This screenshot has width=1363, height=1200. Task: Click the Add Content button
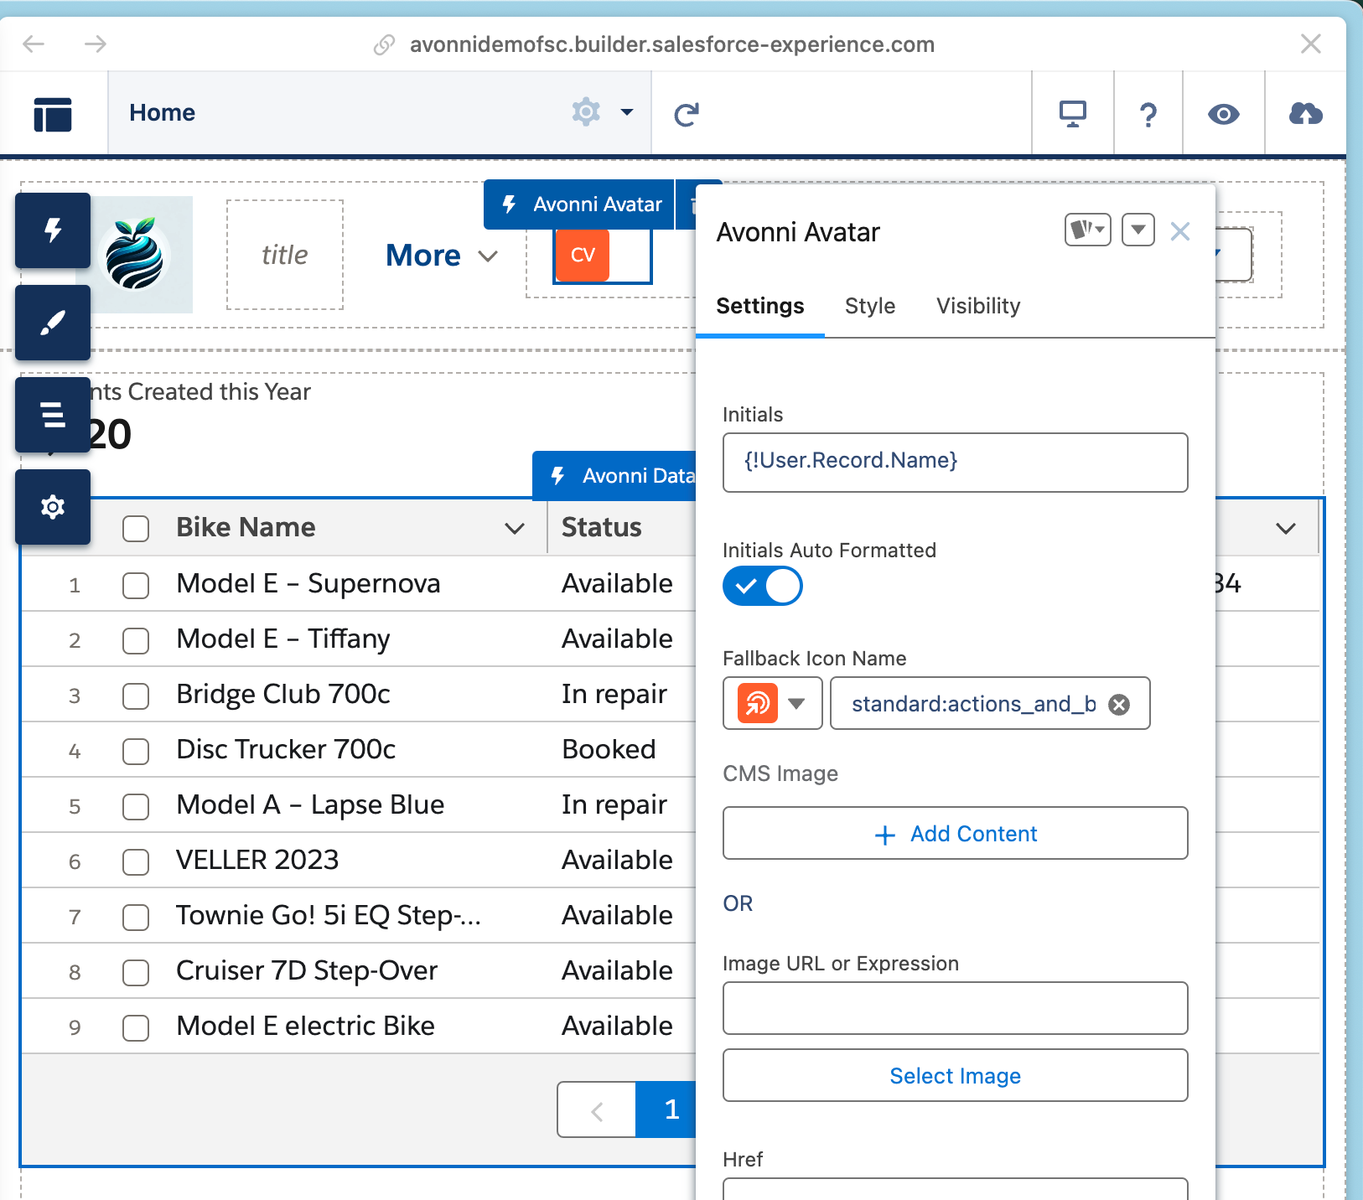(955, 834)
